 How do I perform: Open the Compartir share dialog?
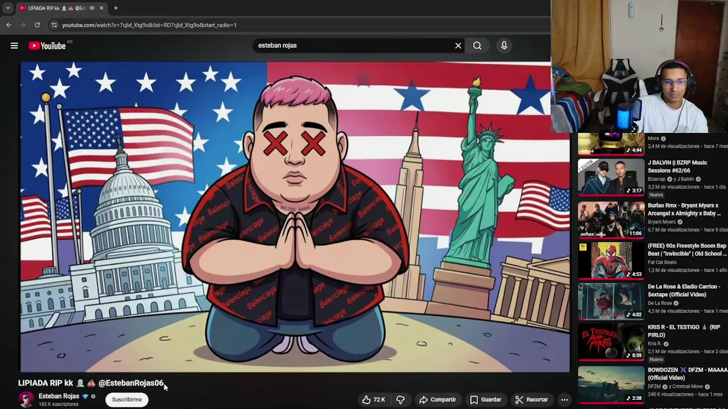[x=437, y=400]
